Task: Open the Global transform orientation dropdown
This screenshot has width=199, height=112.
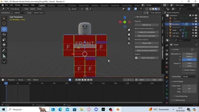Action: coord(74,9)
